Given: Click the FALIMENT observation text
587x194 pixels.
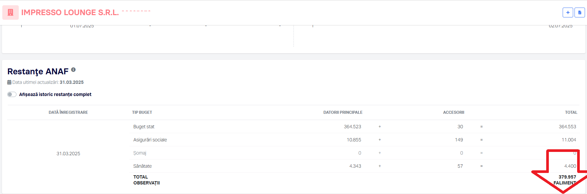Looking at the screenshot, I should (x=564, y=183).
